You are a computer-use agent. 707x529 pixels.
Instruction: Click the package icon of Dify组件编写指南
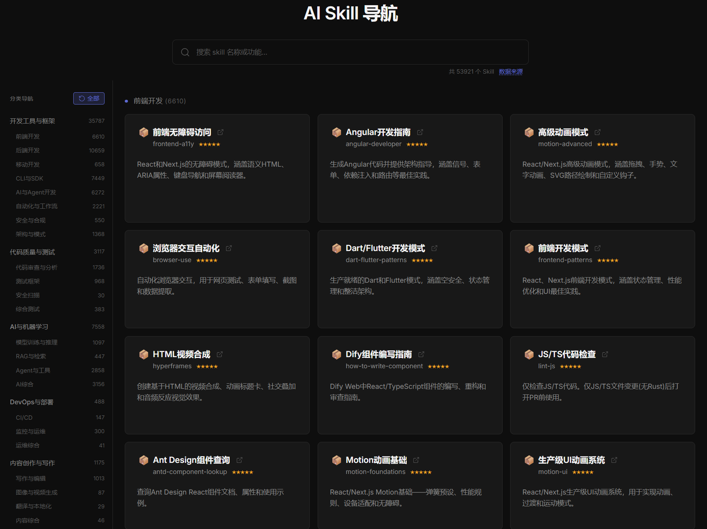pyautogui.click(x=337, y=354)
